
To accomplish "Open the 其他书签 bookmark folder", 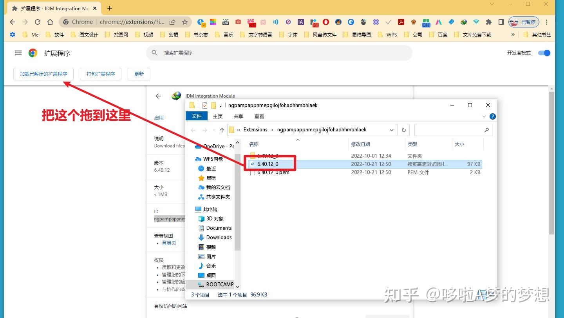I will [537, 35].
